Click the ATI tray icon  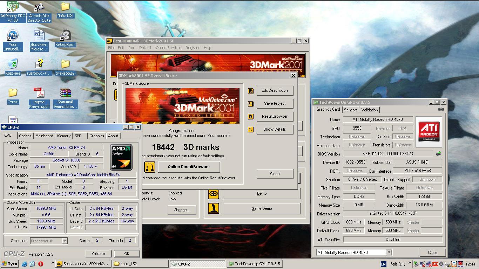pyautogui.click(x=435, y=264)
